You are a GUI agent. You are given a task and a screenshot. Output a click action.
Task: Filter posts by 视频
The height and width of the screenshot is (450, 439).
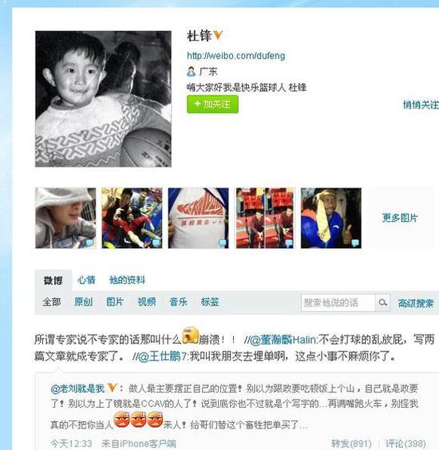147,302
